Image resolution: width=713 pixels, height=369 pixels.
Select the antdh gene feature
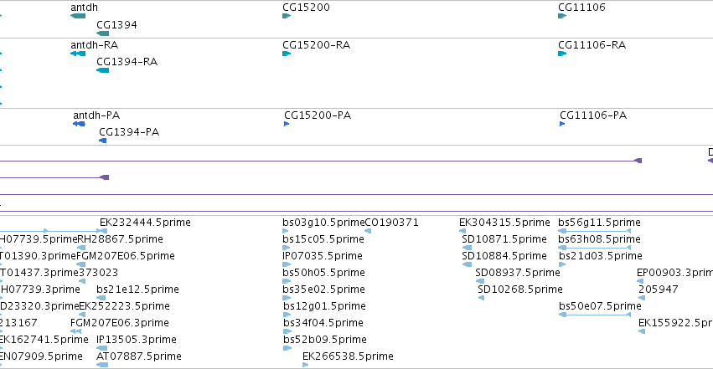coord(78,17)
